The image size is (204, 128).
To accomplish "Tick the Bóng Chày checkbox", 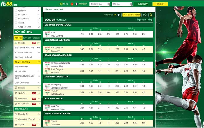I will pos(16,14).
